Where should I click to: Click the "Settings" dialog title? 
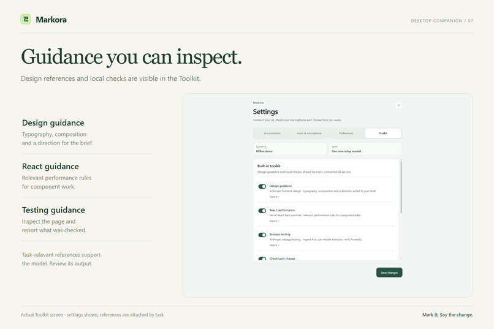coord(265,112)
